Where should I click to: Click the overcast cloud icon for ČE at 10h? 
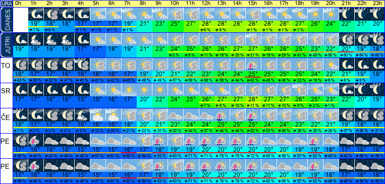click(x=175, y=115)
